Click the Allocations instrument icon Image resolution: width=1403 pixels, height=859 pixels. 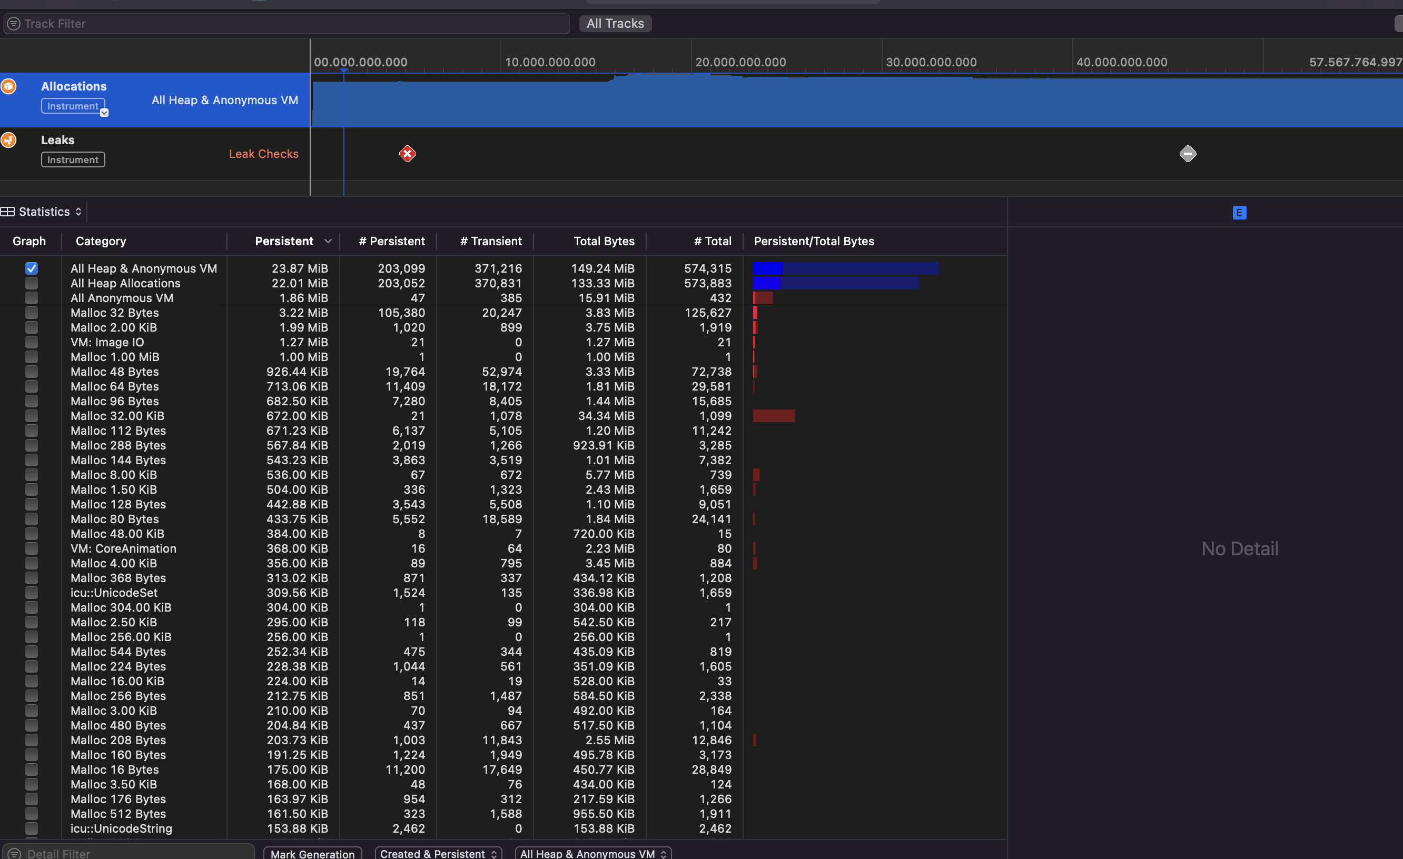[8, 86]
